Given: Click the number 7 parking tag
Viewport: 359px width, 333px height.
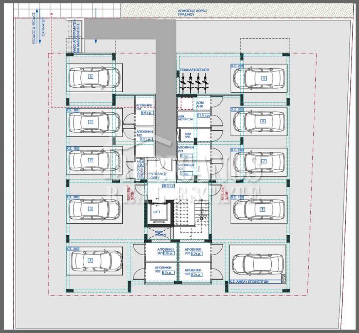Looking at the screenshot, I should [x=264, y=161].
